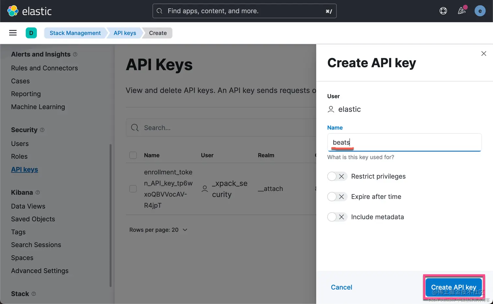The height and width of the screenshot is (304, 493).
Task: Click the Security section info icon
Action: click(42, 130)
